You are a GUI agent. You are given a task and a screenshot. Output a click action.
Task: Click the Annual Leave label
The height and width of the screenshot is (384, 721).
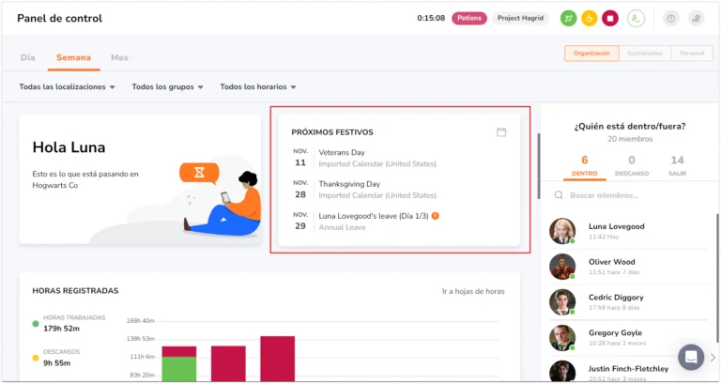point(342,227)
